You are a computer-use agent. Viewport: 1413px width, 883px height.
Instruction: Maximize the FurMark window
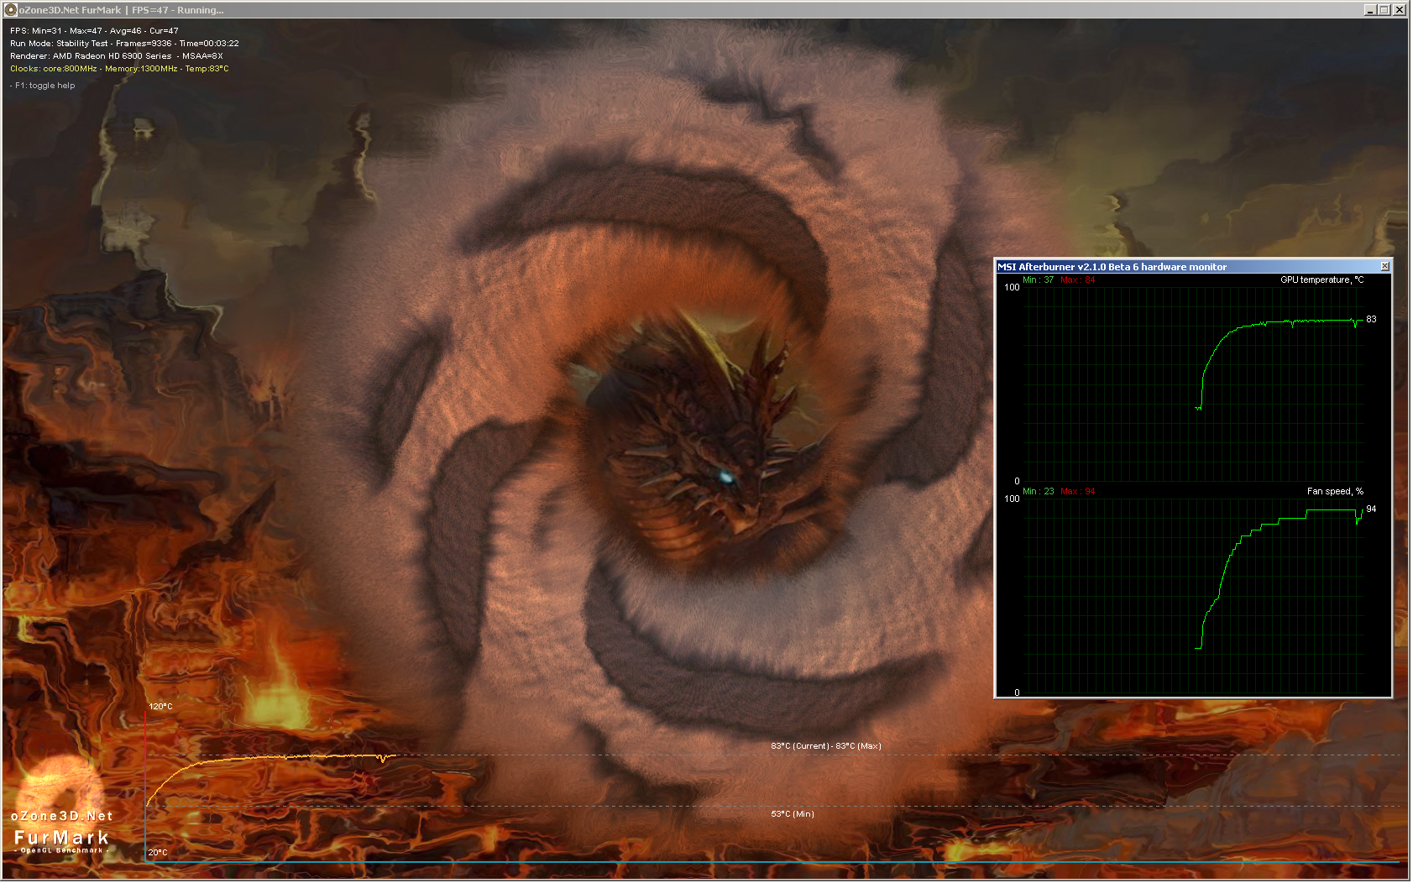pyautogui.click(x=1384, y=10)
